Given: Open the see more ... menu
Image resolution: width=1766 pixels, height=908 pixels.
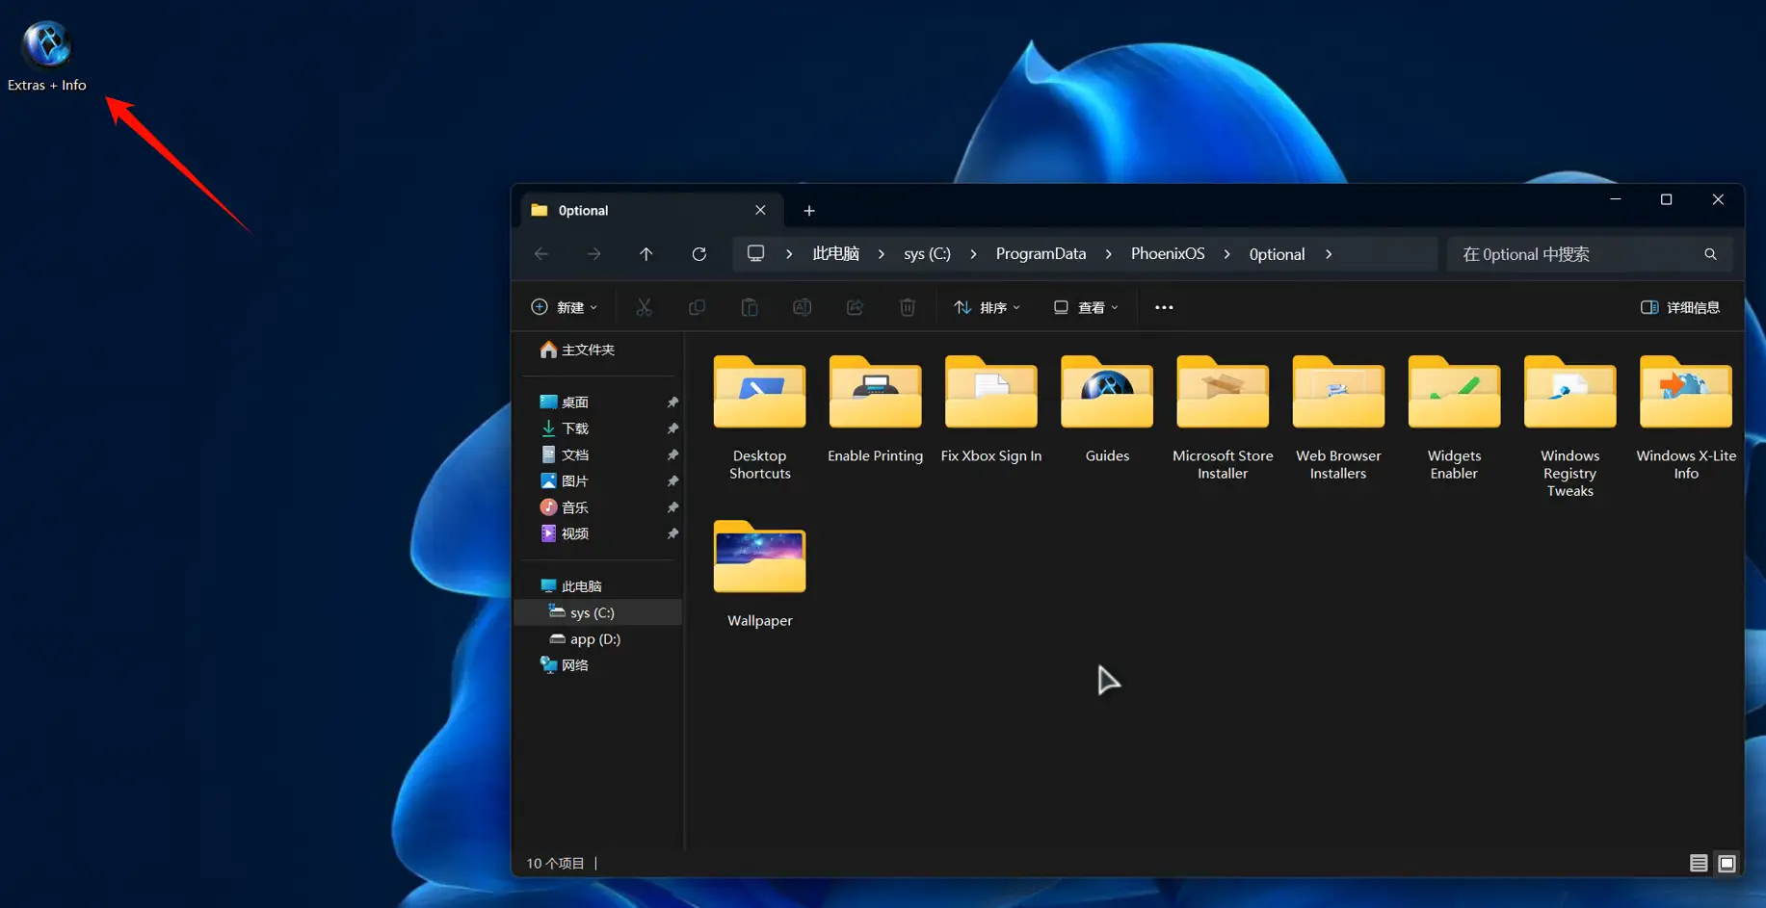Looking at the screenshot, I should (x=1163, y=306).
